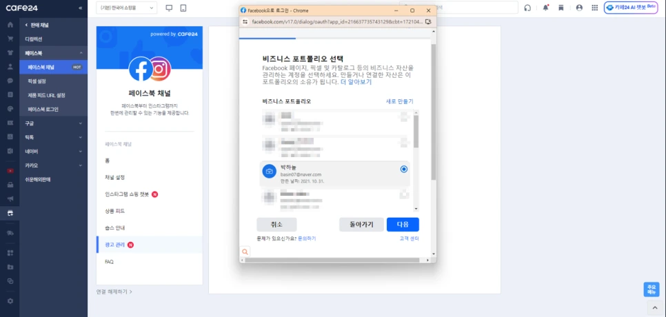Collapse sidebar with double-chevron icon
Viewport: 666px width, 317px height.
click(x=81, y=8)
